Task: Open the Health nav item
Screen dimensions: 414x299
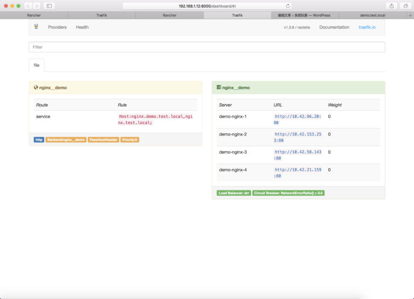Action: pos(82,27)
